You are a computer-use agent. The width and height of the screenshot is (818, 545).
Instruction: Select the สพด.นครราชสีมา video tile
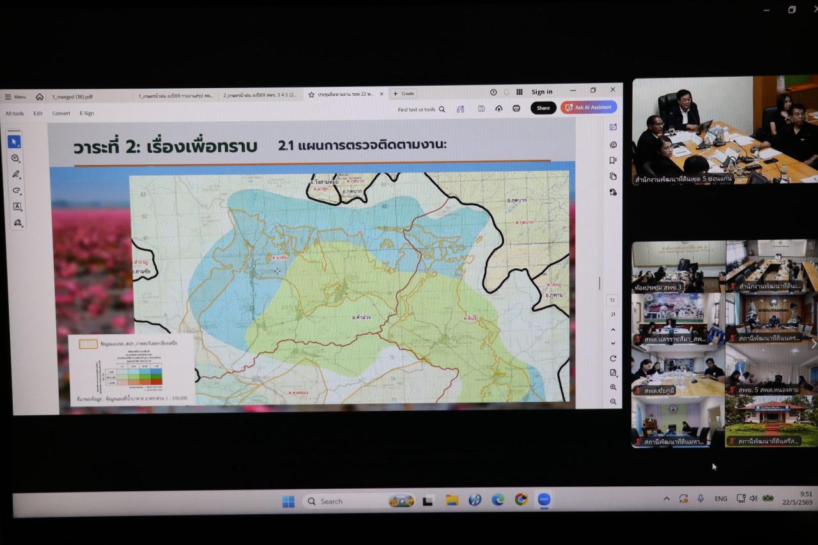(679, 319)
